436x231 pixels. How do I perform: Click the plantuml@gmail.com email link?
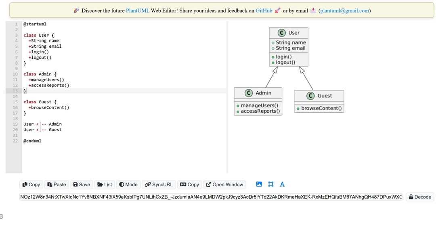pos(344,10)
